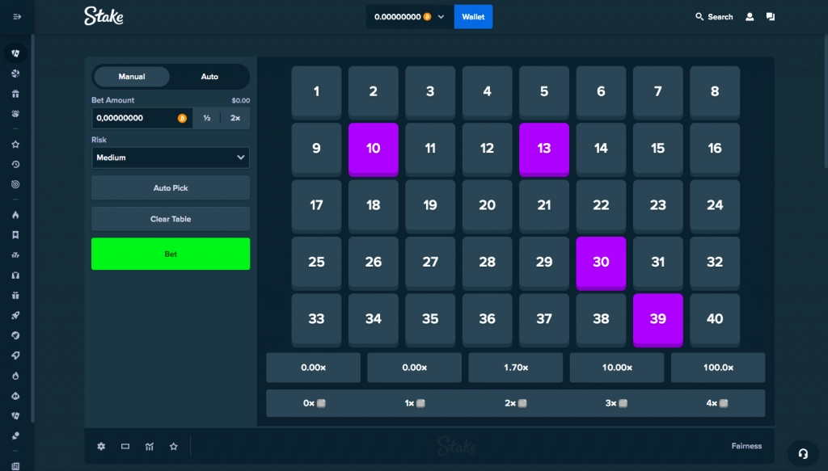Open the Risk dropdown showing Medium
The height and width of the screenshot is (471, 828).
click(x=171, y=158)
